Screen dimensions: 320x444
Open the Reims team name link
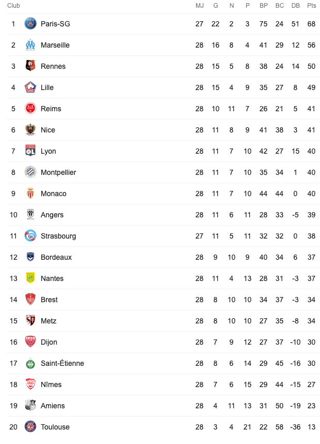(x=51, y=109)
